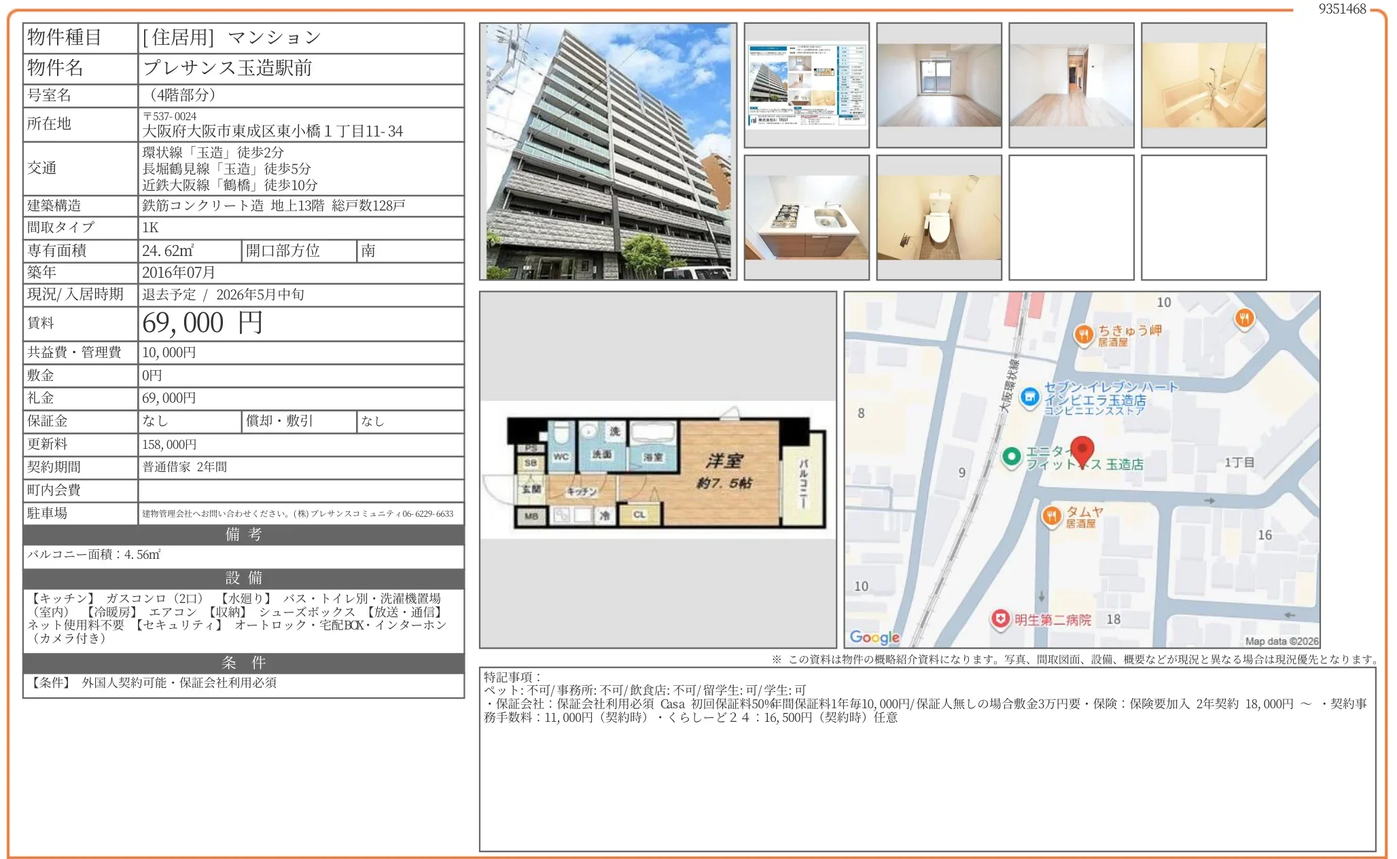Viewport: 1397px width, 859px height.
Task: Click the 69,000 円 rent amount
Action: (x=202, y=323)
